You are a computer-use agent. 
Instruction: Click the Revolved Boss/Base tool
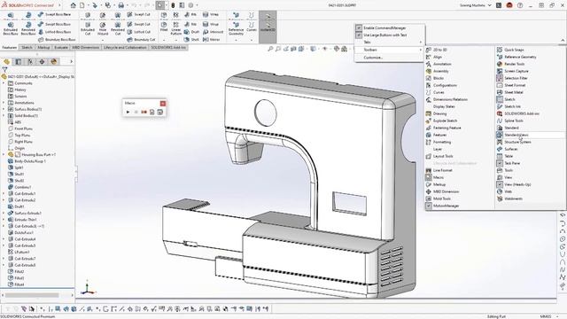pyautogui.click(x=28, y=28)
